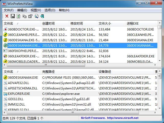Image resolution: width=164 pixels, height=123 pixels.
Task: Open the 选项(O) menu
Action: (50, 10)
